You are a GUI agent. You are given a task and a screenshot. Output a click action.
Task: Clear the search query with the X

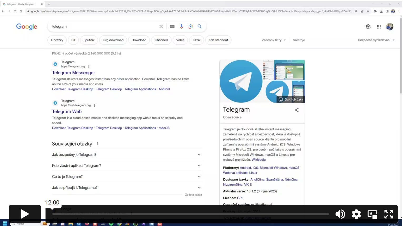tap(161, 27)
